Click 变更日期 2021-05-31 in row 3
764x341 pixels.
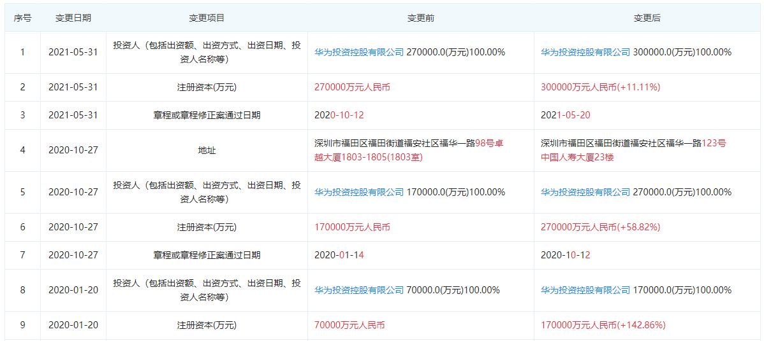click(73, 115)
